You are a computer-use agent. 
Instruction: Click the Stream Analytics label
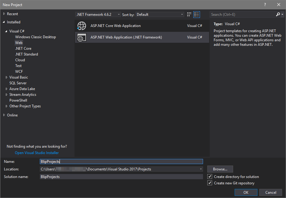tap(23, 95)
